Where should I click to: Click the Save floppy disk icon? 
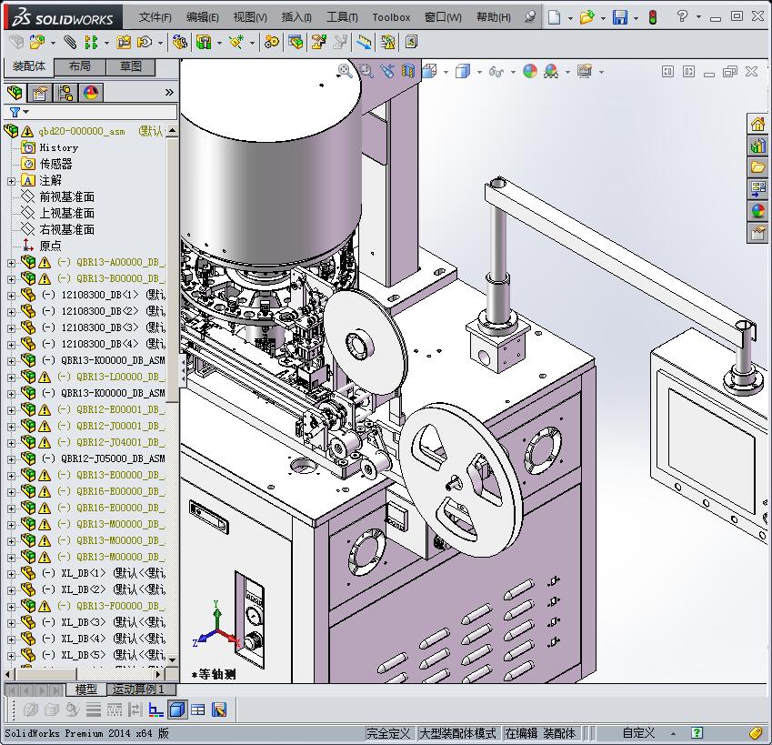click(619, 17)
